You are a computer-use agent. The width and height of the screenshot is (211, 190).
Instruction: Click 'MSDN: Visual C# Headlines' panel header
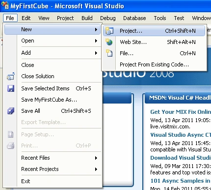pyautogui.click(x=178, y=98)
